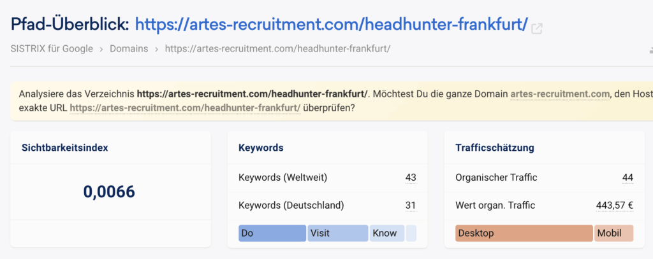Open the Sichtbarkeitsindex card heading

(x=64, y=148)
